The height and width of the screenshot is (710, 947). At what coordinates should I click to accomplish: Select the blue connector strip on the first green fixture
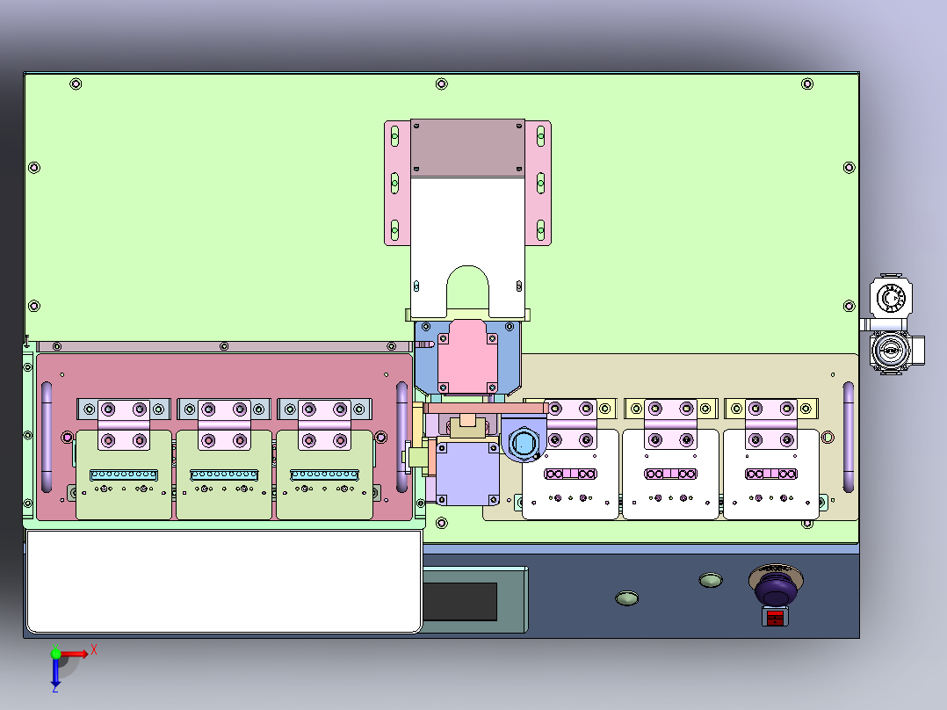tap(124, 475)
